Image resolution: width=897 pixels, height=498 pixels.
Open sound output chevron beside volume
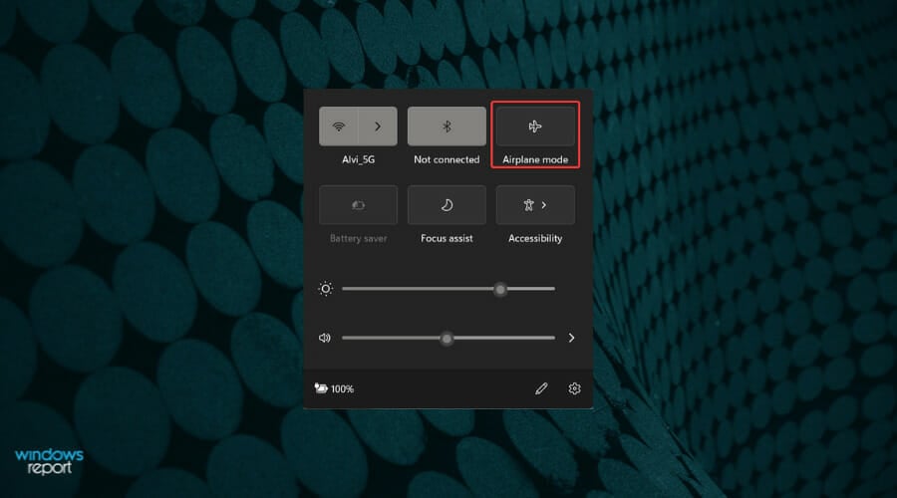click(571, 338)
